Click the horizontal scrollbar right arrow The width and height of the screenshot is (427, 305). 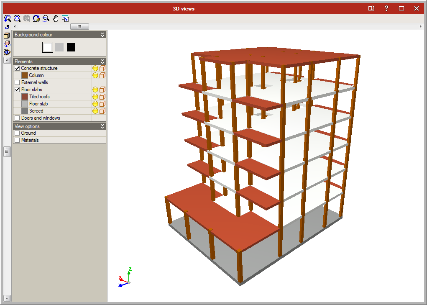420,26
